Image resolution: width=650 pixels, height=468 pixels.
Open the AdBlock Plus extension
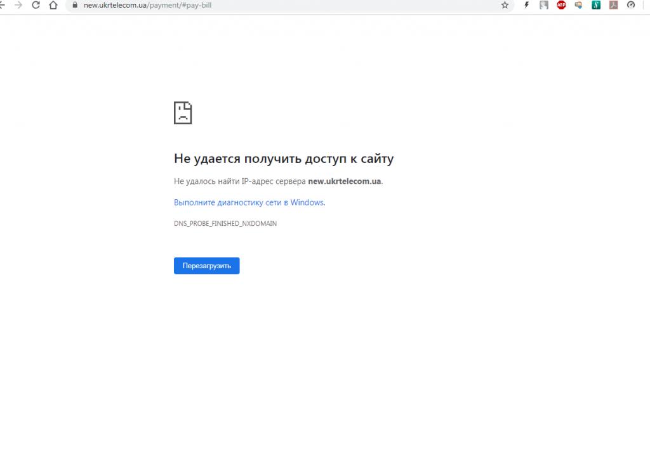click(561, 5)
